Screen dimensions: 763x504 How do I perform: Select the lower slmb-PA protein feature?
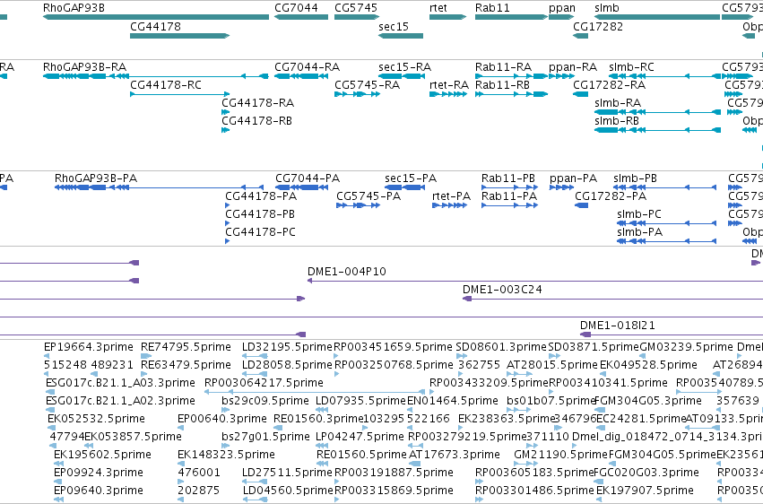[666, 241]
